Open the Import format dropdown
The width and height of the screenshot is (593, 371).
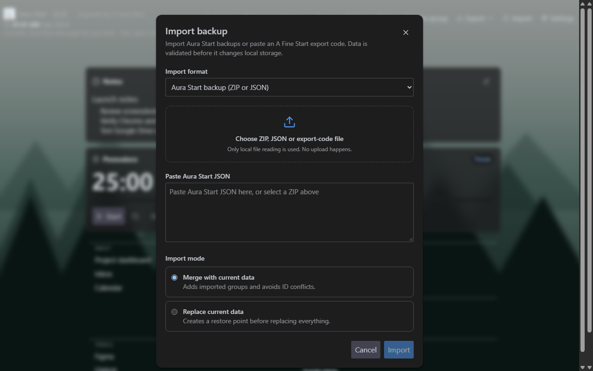[289, 87]
